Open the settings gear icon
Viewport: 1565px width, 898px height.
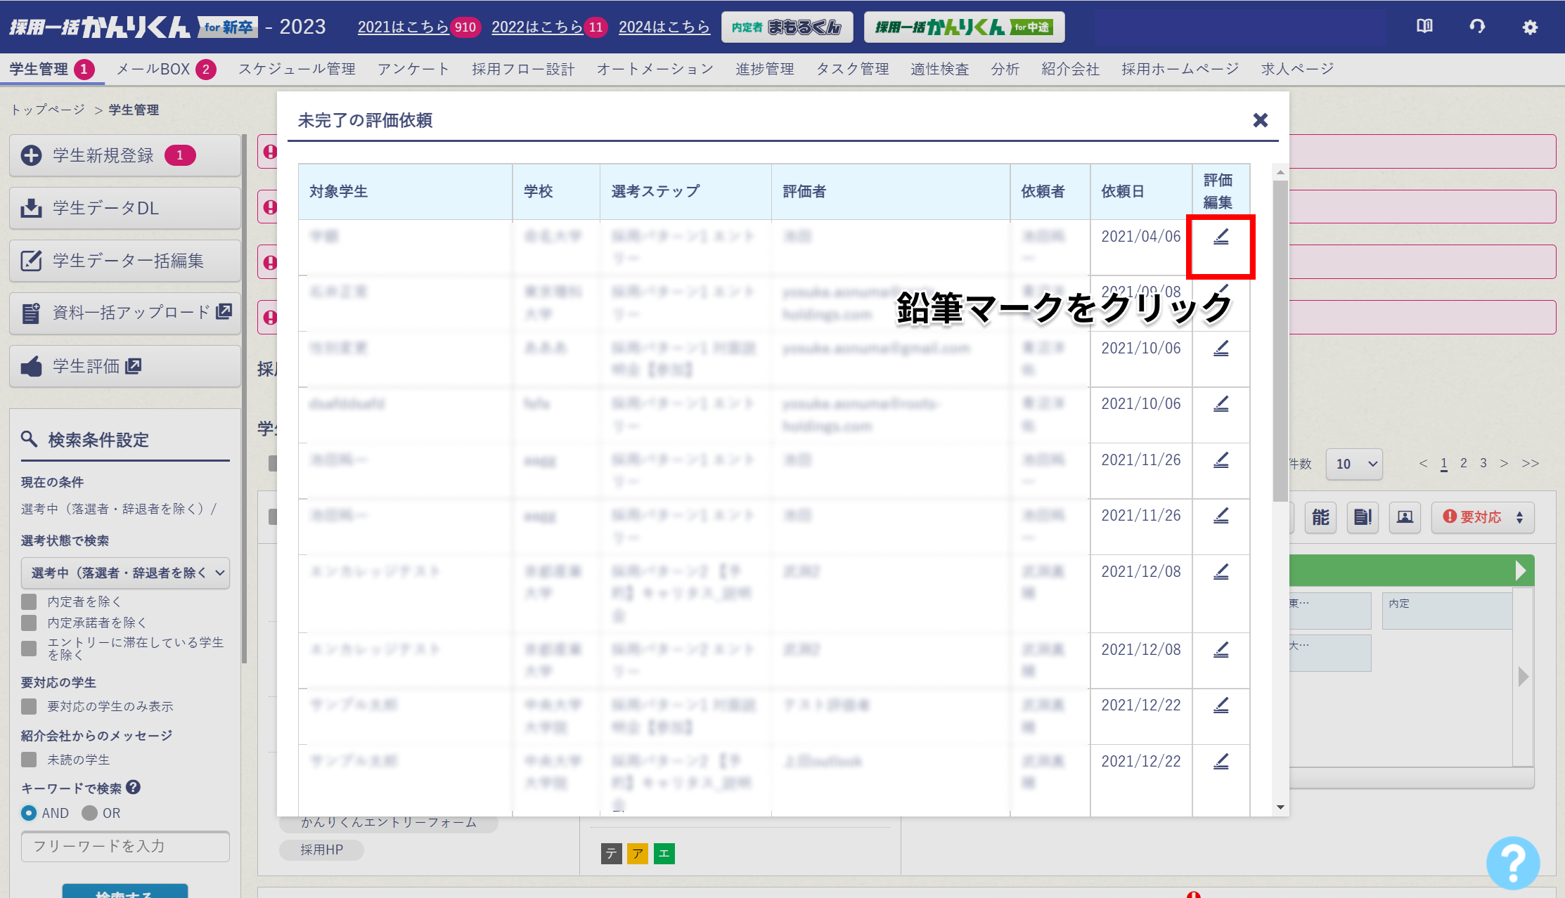pyautogui.click(x=1530, y=27)
